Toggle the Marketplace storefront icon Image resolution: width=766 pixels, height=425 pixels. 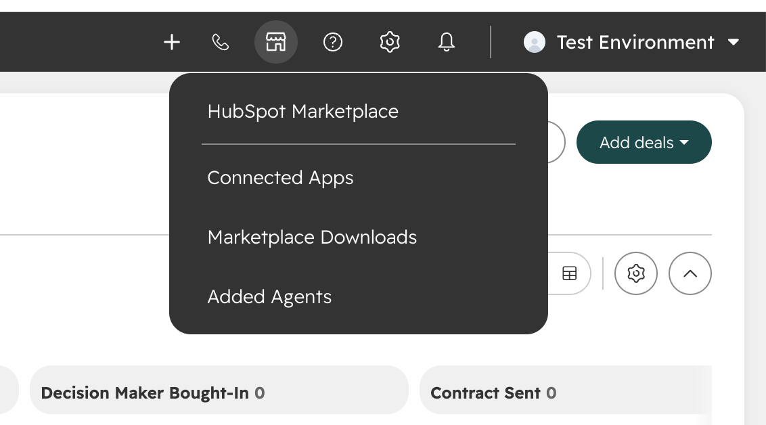point(276,42)
